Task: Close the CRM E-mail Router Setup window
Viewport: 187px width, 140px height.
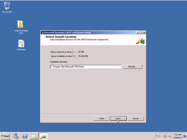Action: click(x=144, y=32)
